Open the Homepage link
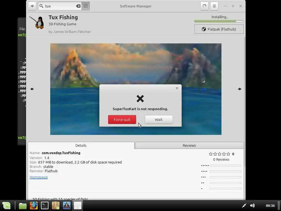The image size is (281, 211). tap(39, 177)
